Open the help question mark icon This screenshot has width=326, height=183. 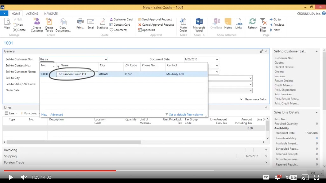click(x=324, y=13)
